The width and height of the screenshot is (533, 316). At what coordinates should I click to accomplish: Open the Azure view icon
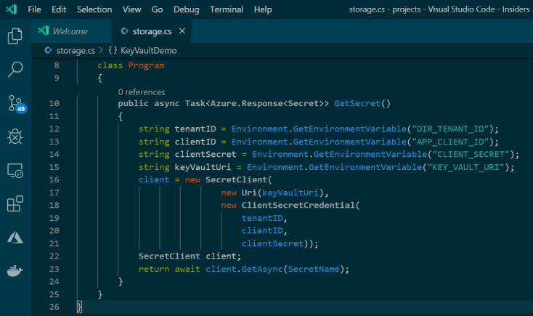coord(15,238)
